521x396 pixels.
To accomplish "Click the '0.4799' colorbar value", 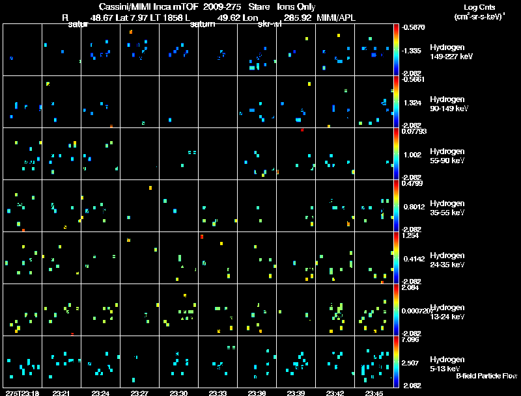I will tap(412, 183).
